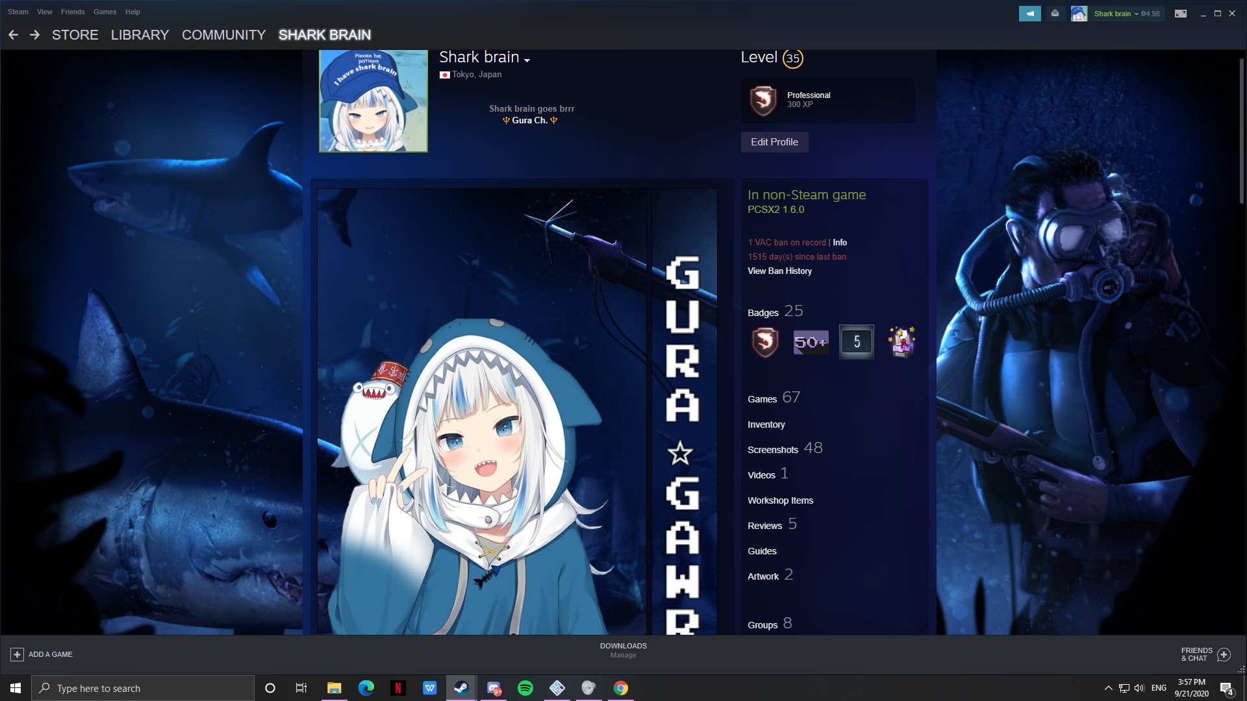1247x701 pixels.
Task: Switch to the LIBRARY tab
Action: tap(139, 34)
